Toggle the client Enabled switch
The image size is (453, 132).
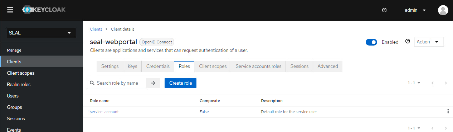[x=371, y=42]
